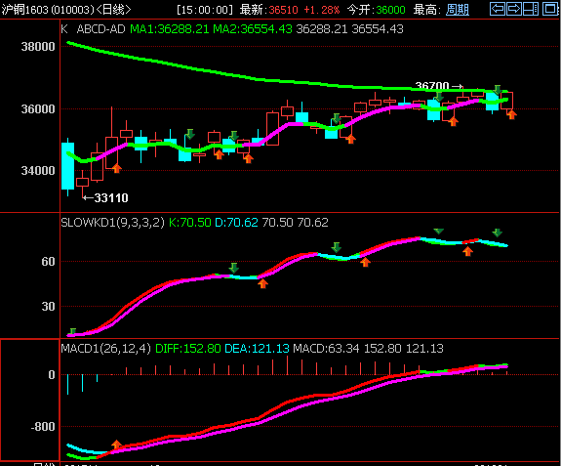The height and width of the screenshot is (466, 561).
Task: Click the 38000 price axis label
Action: (38, 47)
